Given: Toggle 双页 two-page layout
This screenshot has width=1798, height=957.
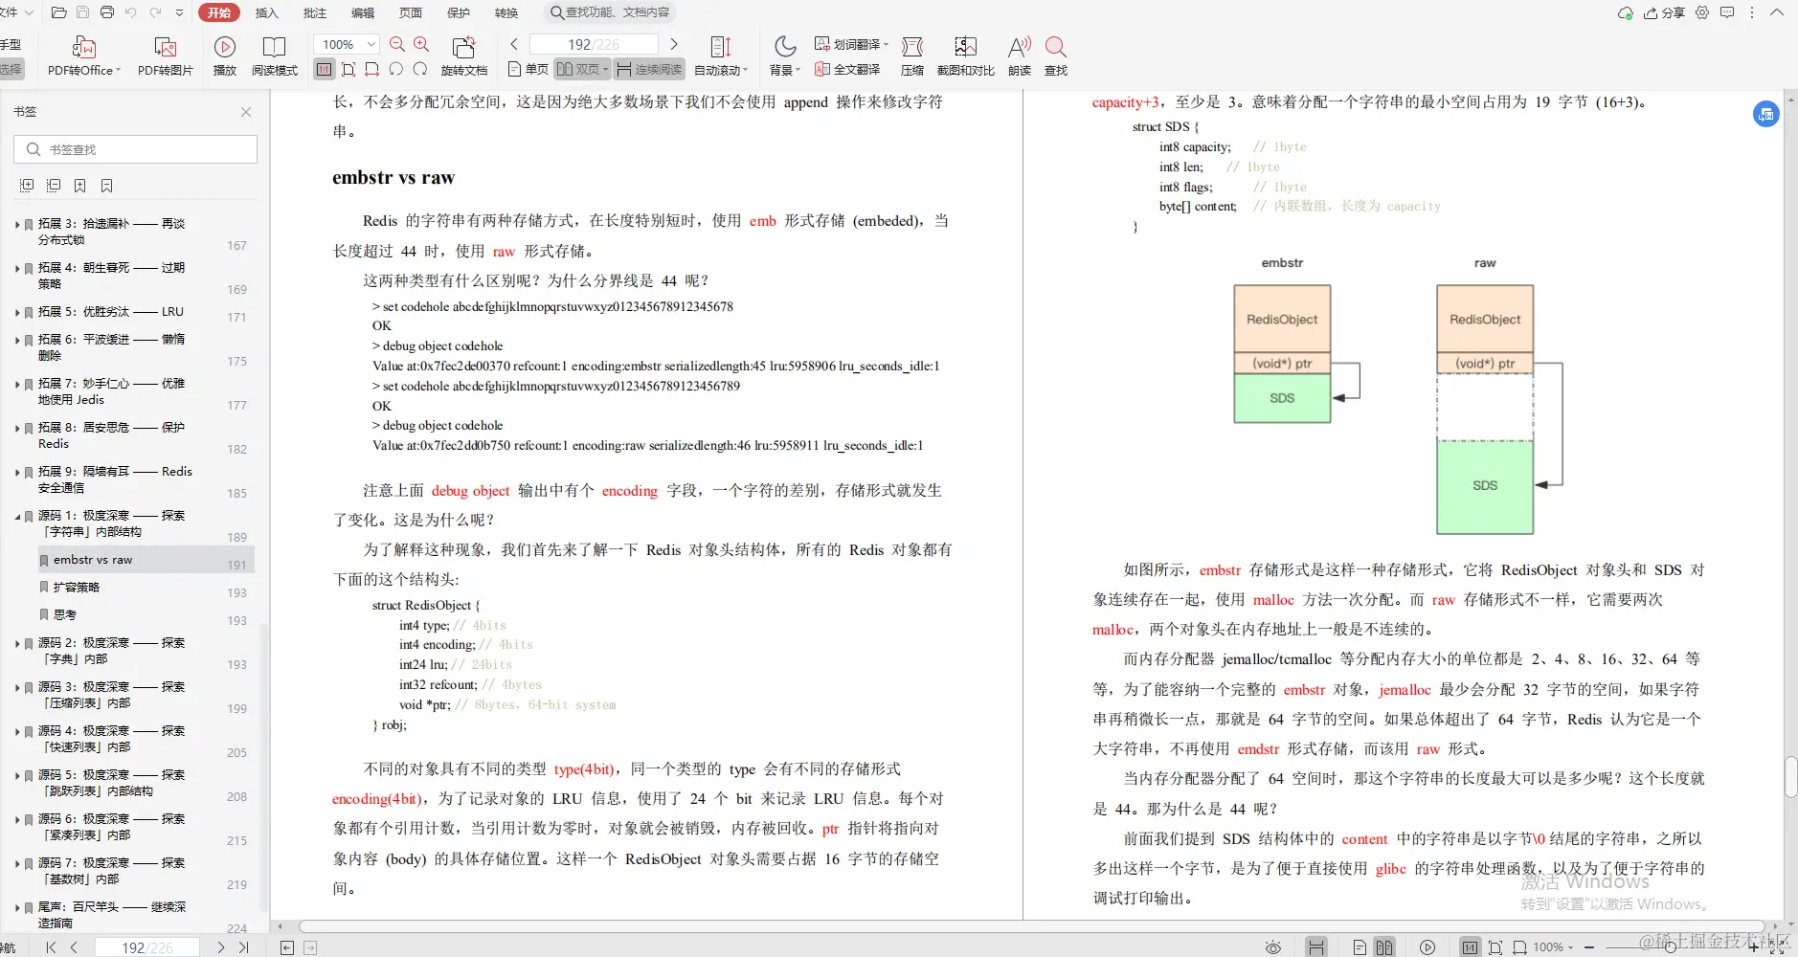Looking at the screenshot, I should pyautogui.click(x=582, y=70).
